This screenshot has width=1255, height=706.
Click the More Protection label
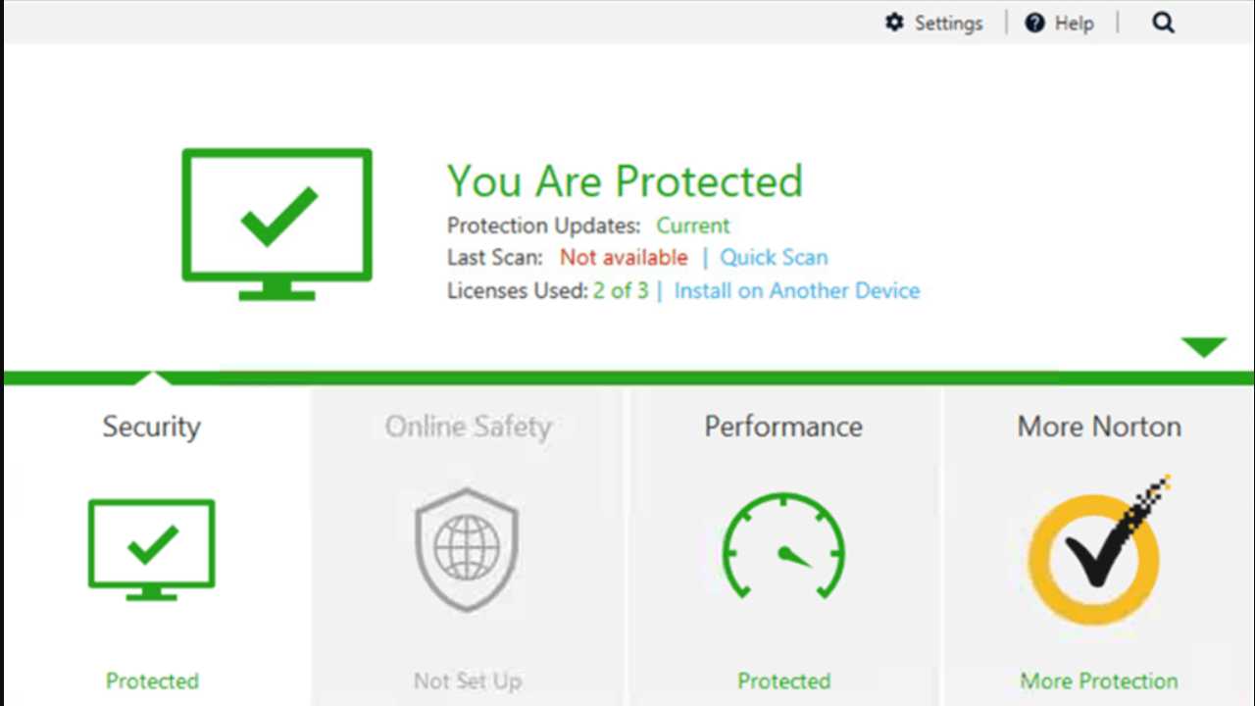[1099, 681]
